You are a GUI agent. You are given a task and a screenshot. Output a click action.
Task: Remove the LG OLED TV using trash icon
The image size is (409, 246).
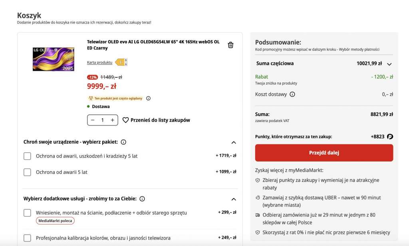230,45
